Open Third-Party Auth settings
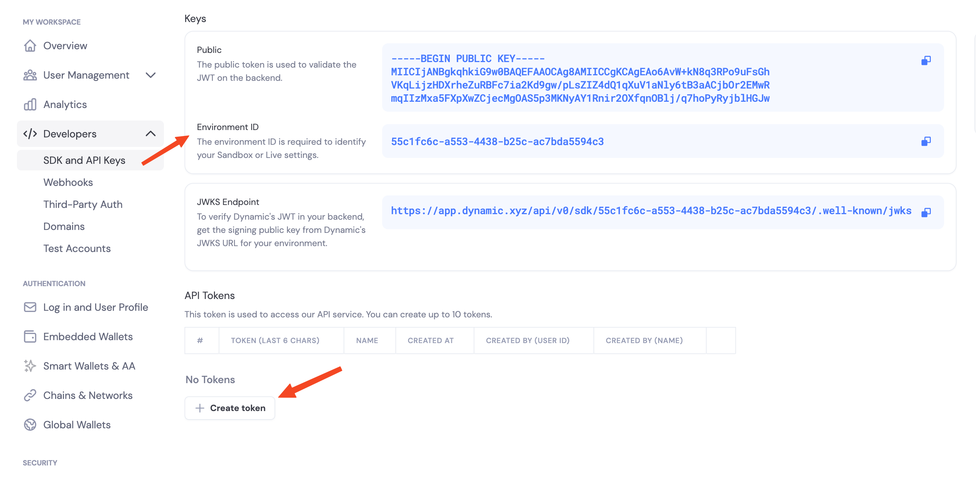The width and height of the screenshot is (976, 479). 83,205
